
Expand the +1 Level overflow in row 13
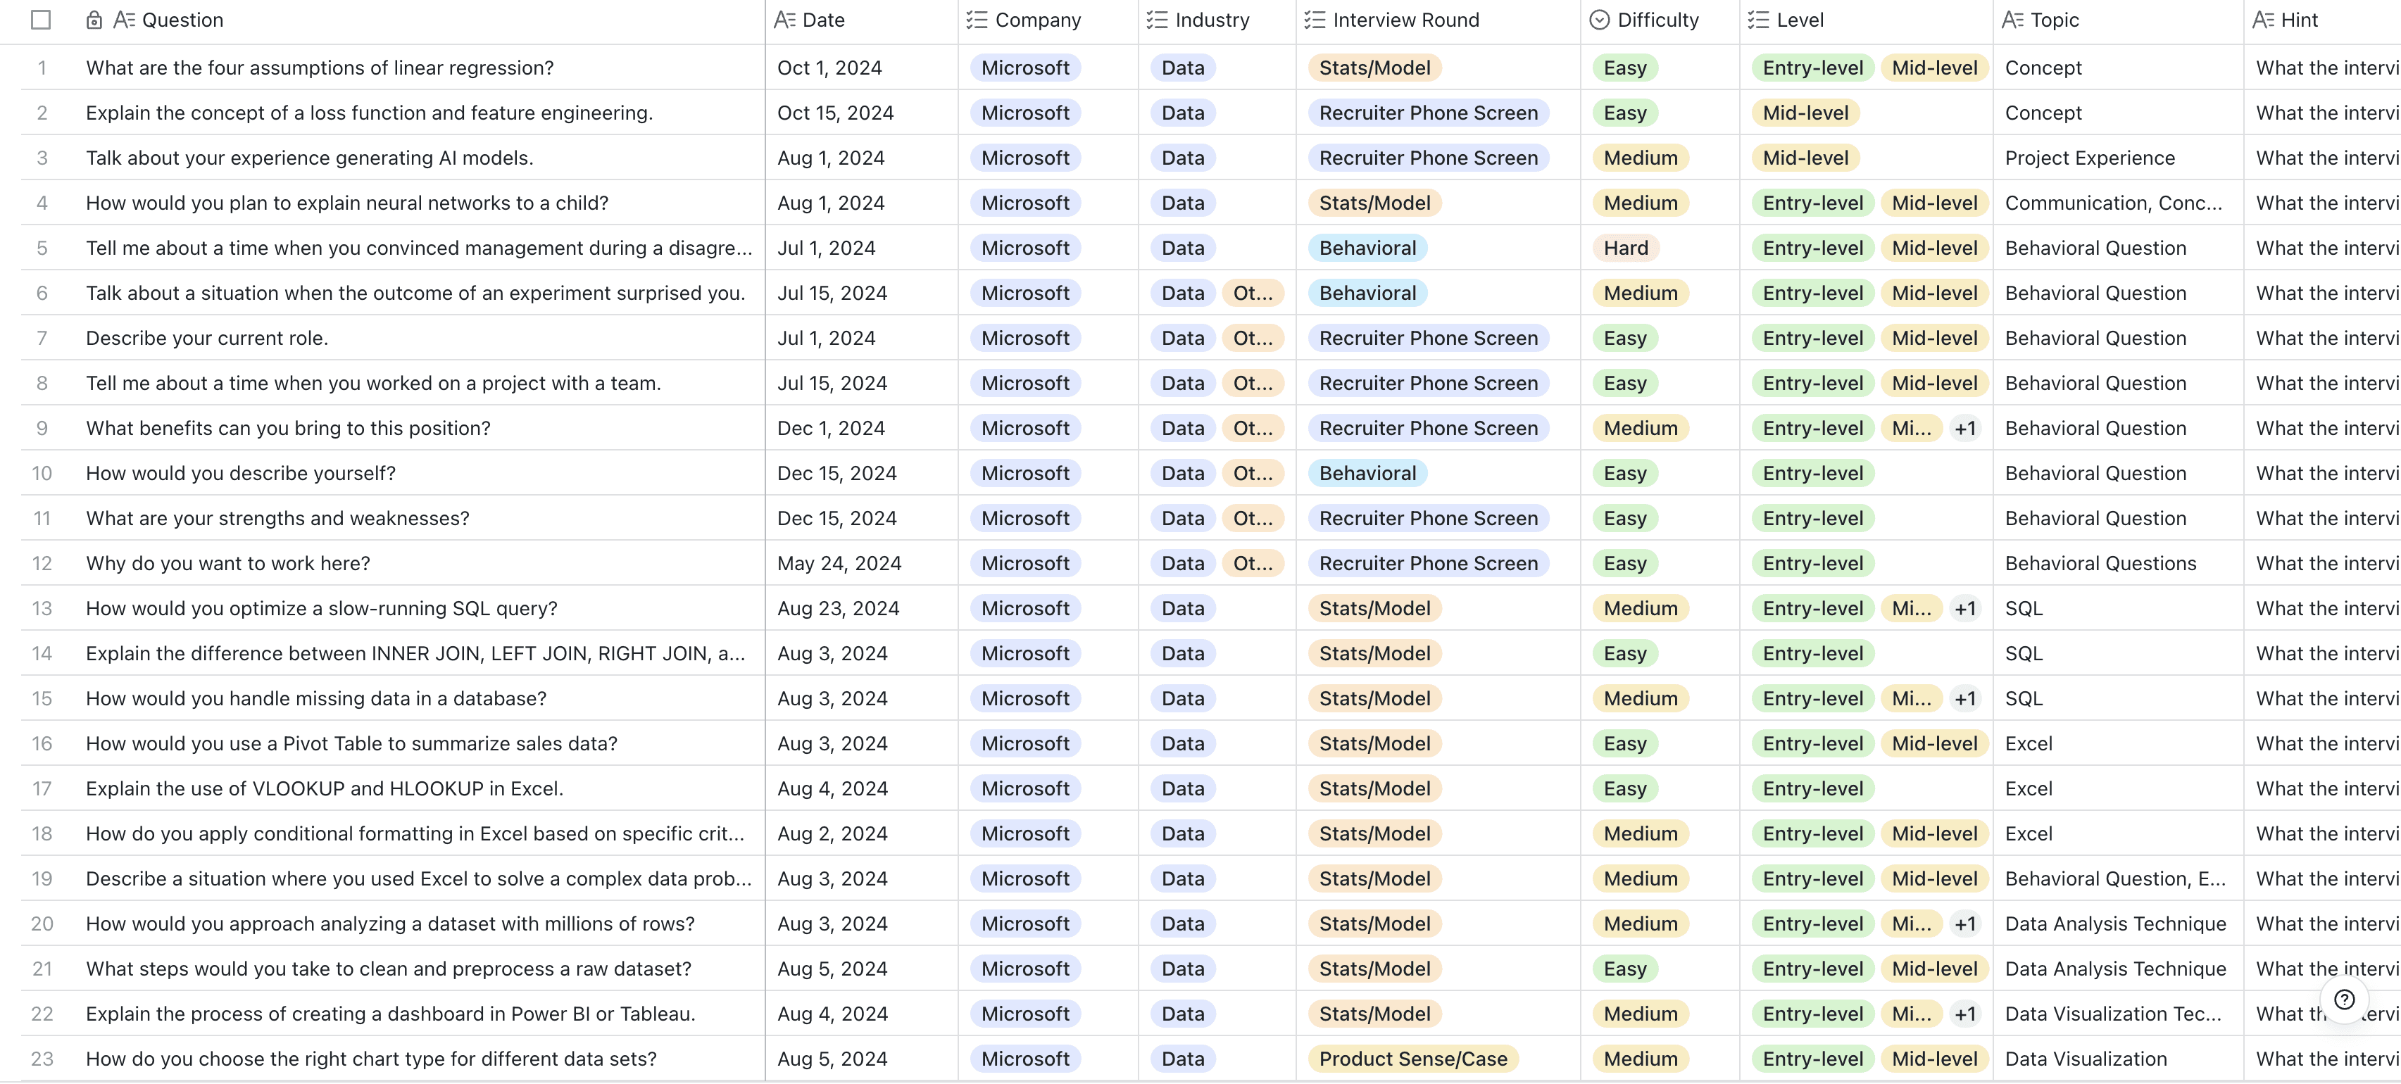click(x=1964, y=609)
